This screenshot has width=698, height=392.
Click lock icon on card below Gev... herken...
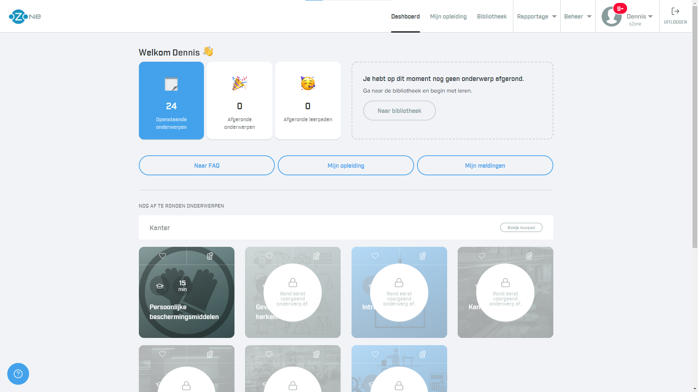(x=293, y=385)
